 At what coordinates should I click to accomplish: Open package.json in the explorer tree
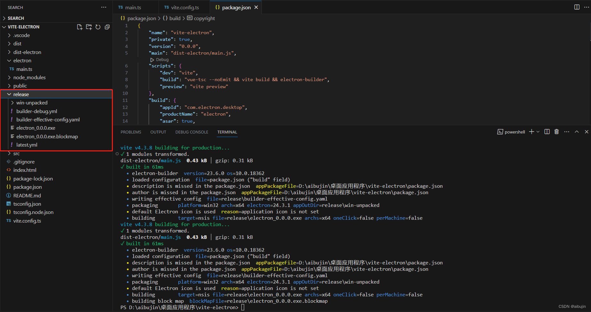(x=56, y=187)
